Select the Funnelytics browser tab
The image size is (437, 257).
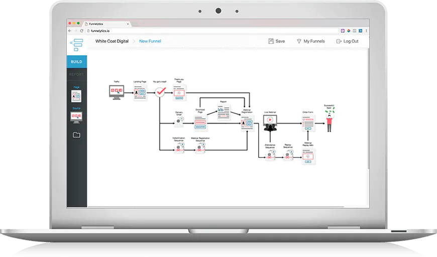107,24
